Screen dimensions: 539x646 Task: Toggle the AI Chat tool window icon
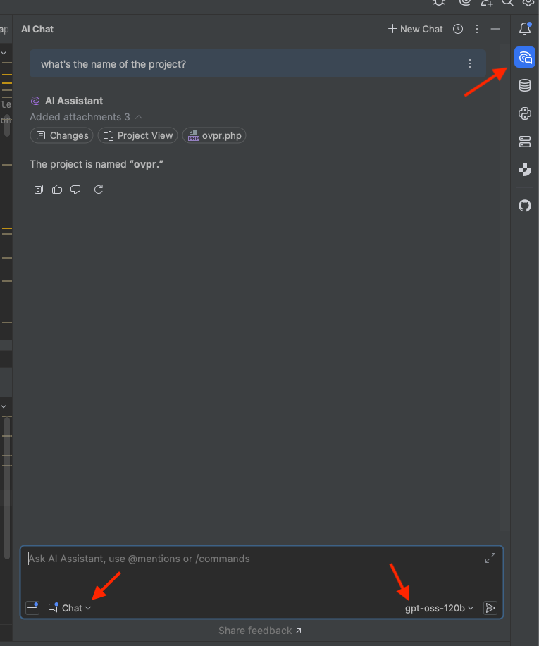[x=524, y=57]
